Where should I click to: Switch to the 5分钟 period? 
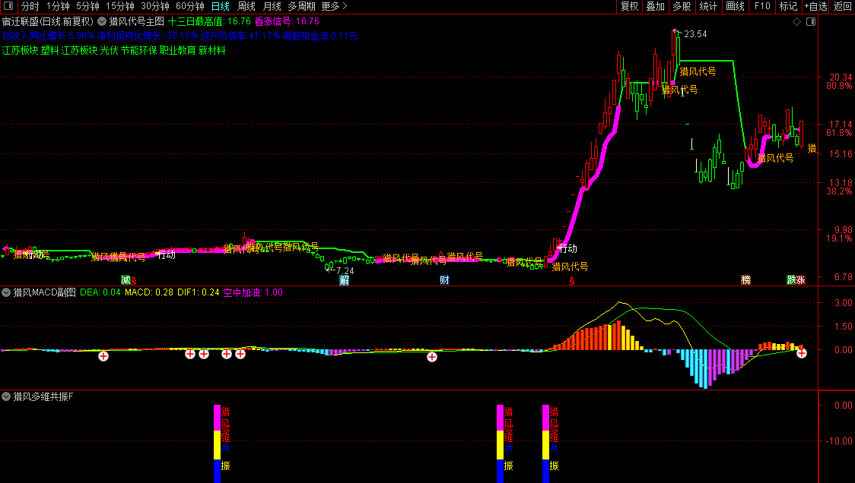87,6
